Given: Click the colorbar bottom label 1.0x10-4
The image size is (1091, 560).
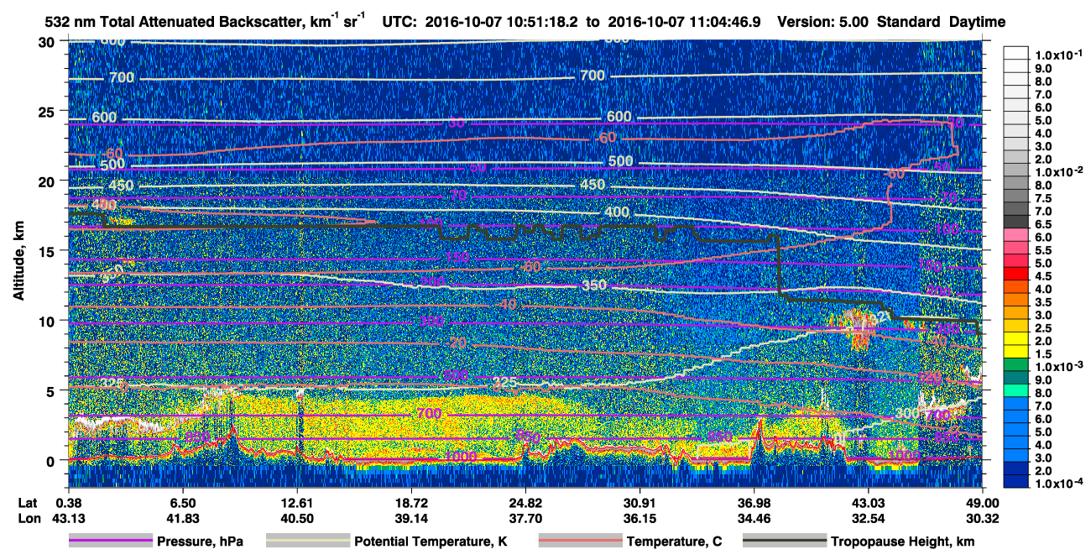Looking at the screenshot, I should pyautogui.click(x=1060, y=484).
